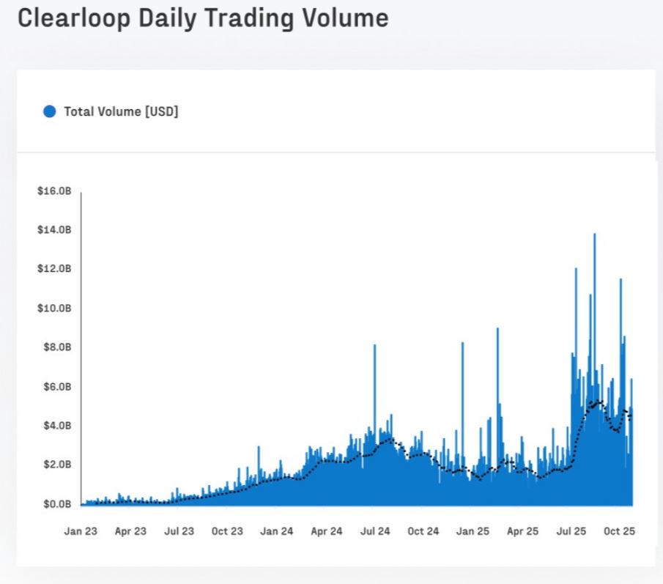Click the $4.0B y-axis label
Image resolution: width=663 pixels, height=584 pixels.
point(57,426)
